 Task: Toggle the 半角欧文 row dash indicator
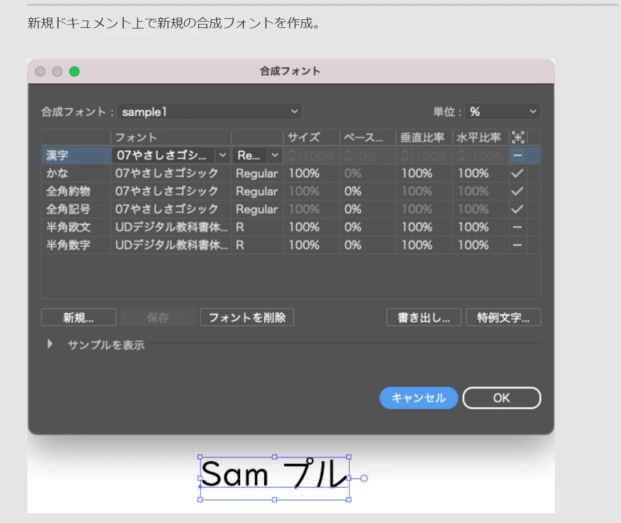coord(517,227)
